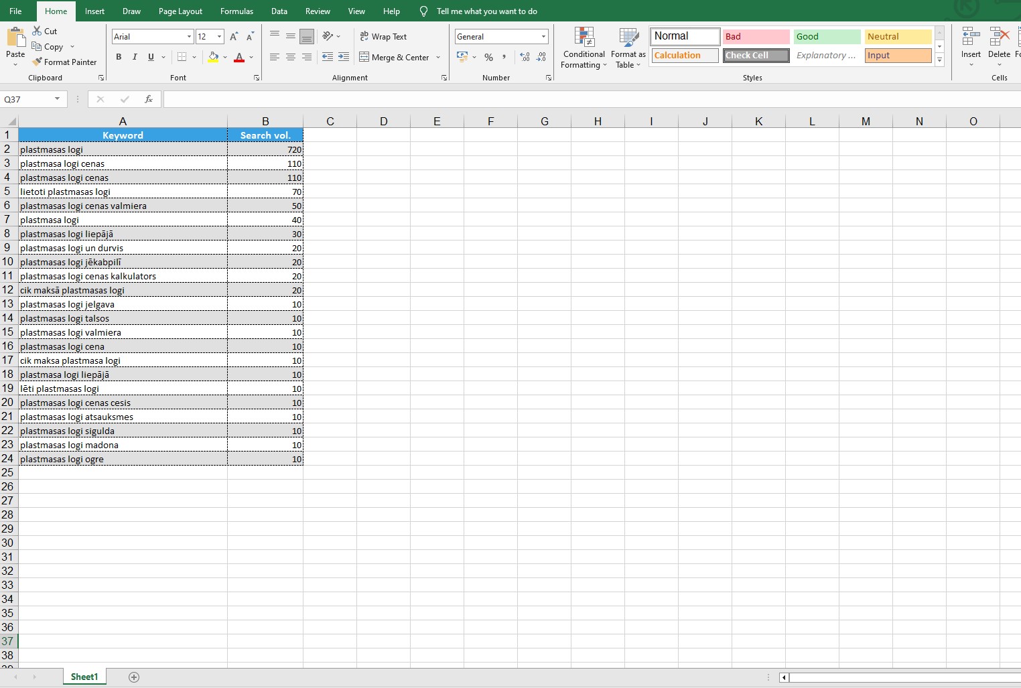1021x688 pixels.
Task: Expand the General number format dropdown
Action: [x=543, y=37]
